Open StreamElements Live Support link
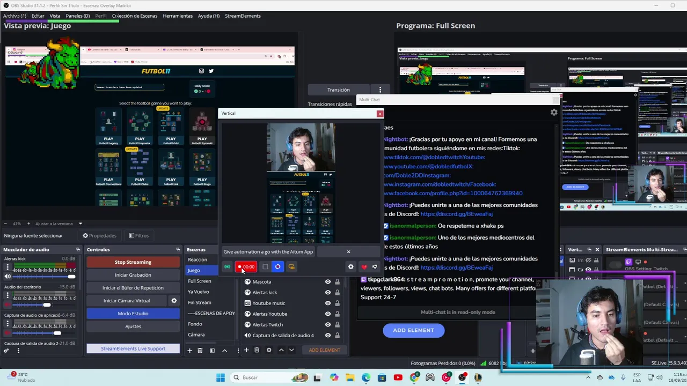 (x=133, y=348)
